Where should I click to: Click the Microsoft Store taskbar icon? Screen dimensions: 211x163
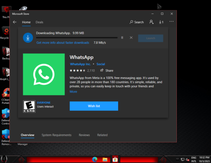click(x=115, y=160)
